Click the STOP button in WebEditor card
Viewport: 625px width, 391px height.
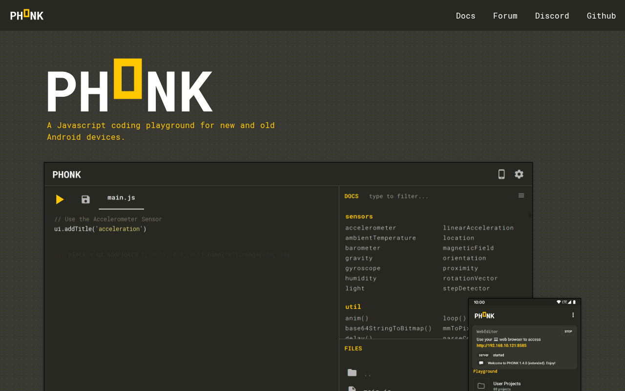[568, 331]
